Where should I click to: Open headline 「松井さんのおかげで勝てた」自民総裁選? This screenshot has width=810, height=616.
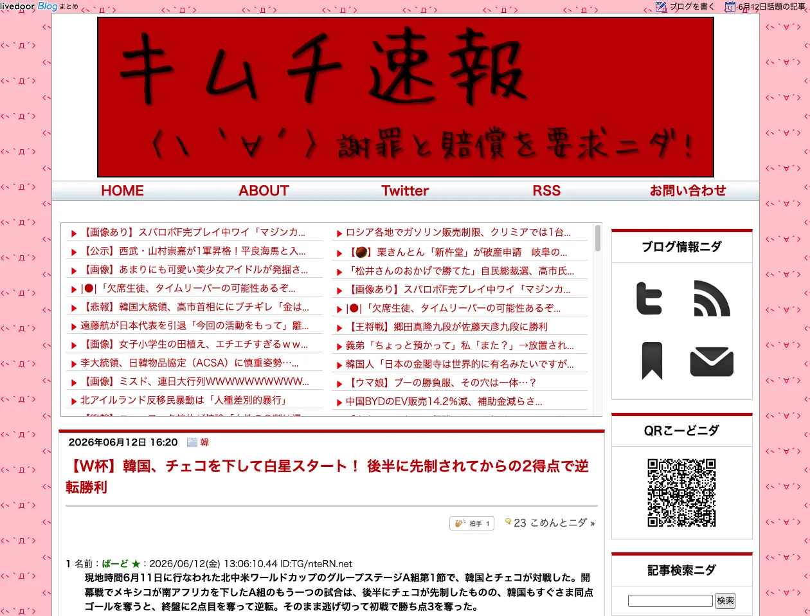point(462,271)
